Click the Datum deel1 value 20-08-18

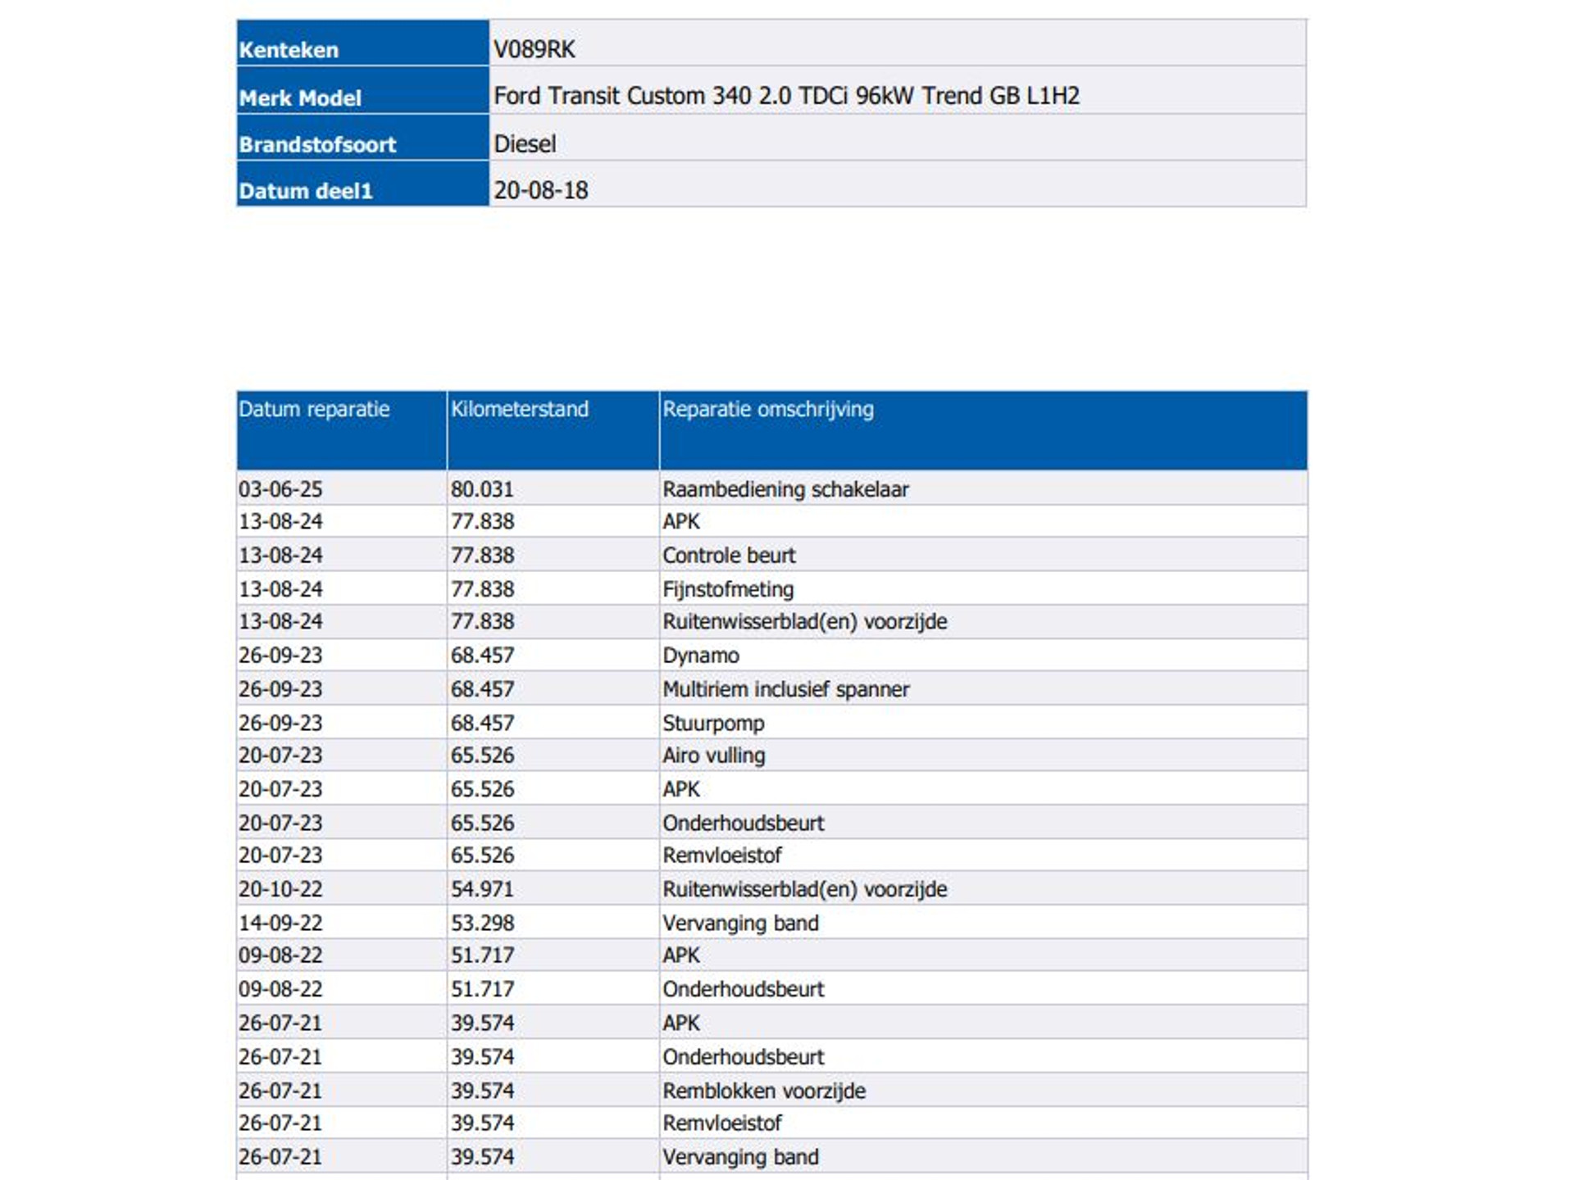540,190
